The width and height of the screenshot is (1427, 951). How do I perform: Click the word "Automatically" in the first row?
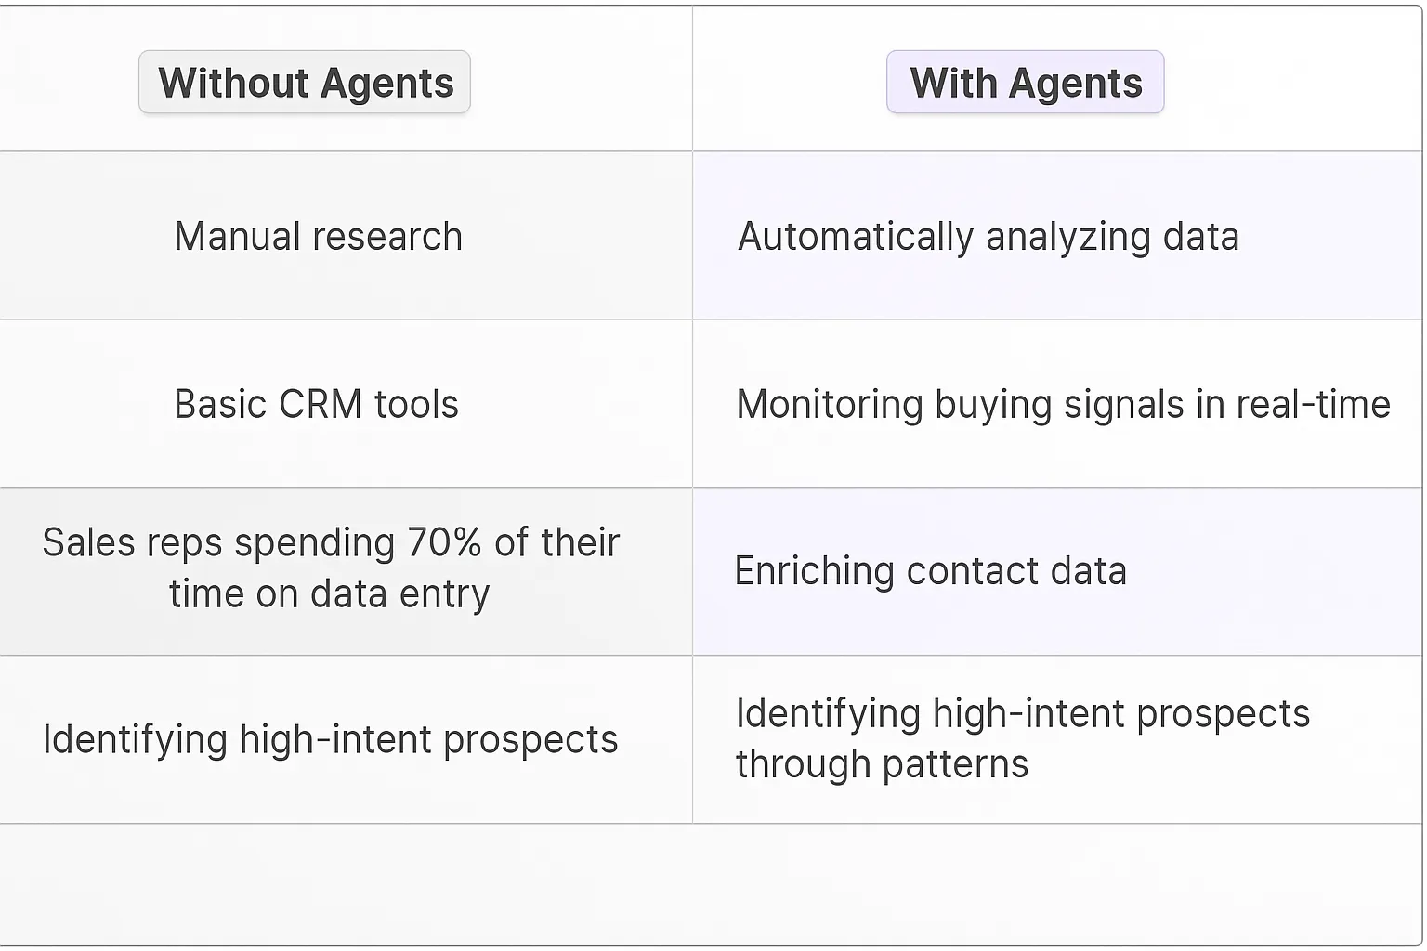[x=855, y=236]
